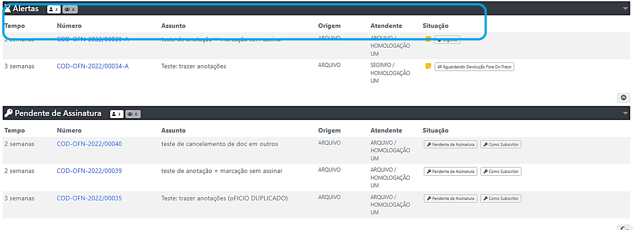This screenshot has height=230, width=636.
Task: Open document COD-OFN-2022/00039 in the Pendente de Assinatura list
Action: point(89,171)
